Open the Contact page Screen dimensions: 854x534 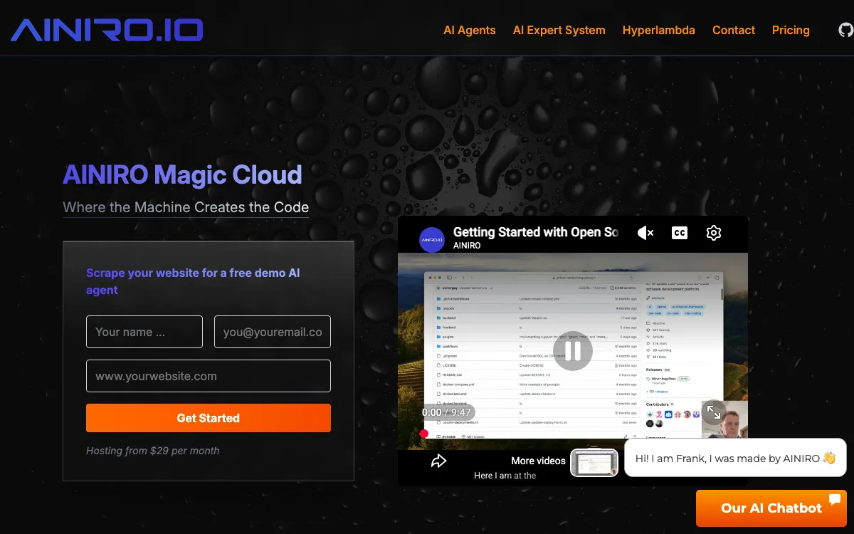734,30
